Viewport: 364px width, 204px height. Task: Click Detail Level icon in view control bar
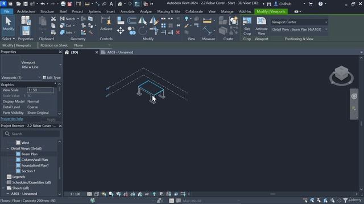pos(89,194)
